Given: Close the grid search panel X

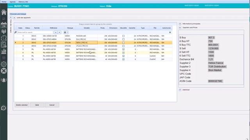Looking at the screenshot, I should click(170, 32).
